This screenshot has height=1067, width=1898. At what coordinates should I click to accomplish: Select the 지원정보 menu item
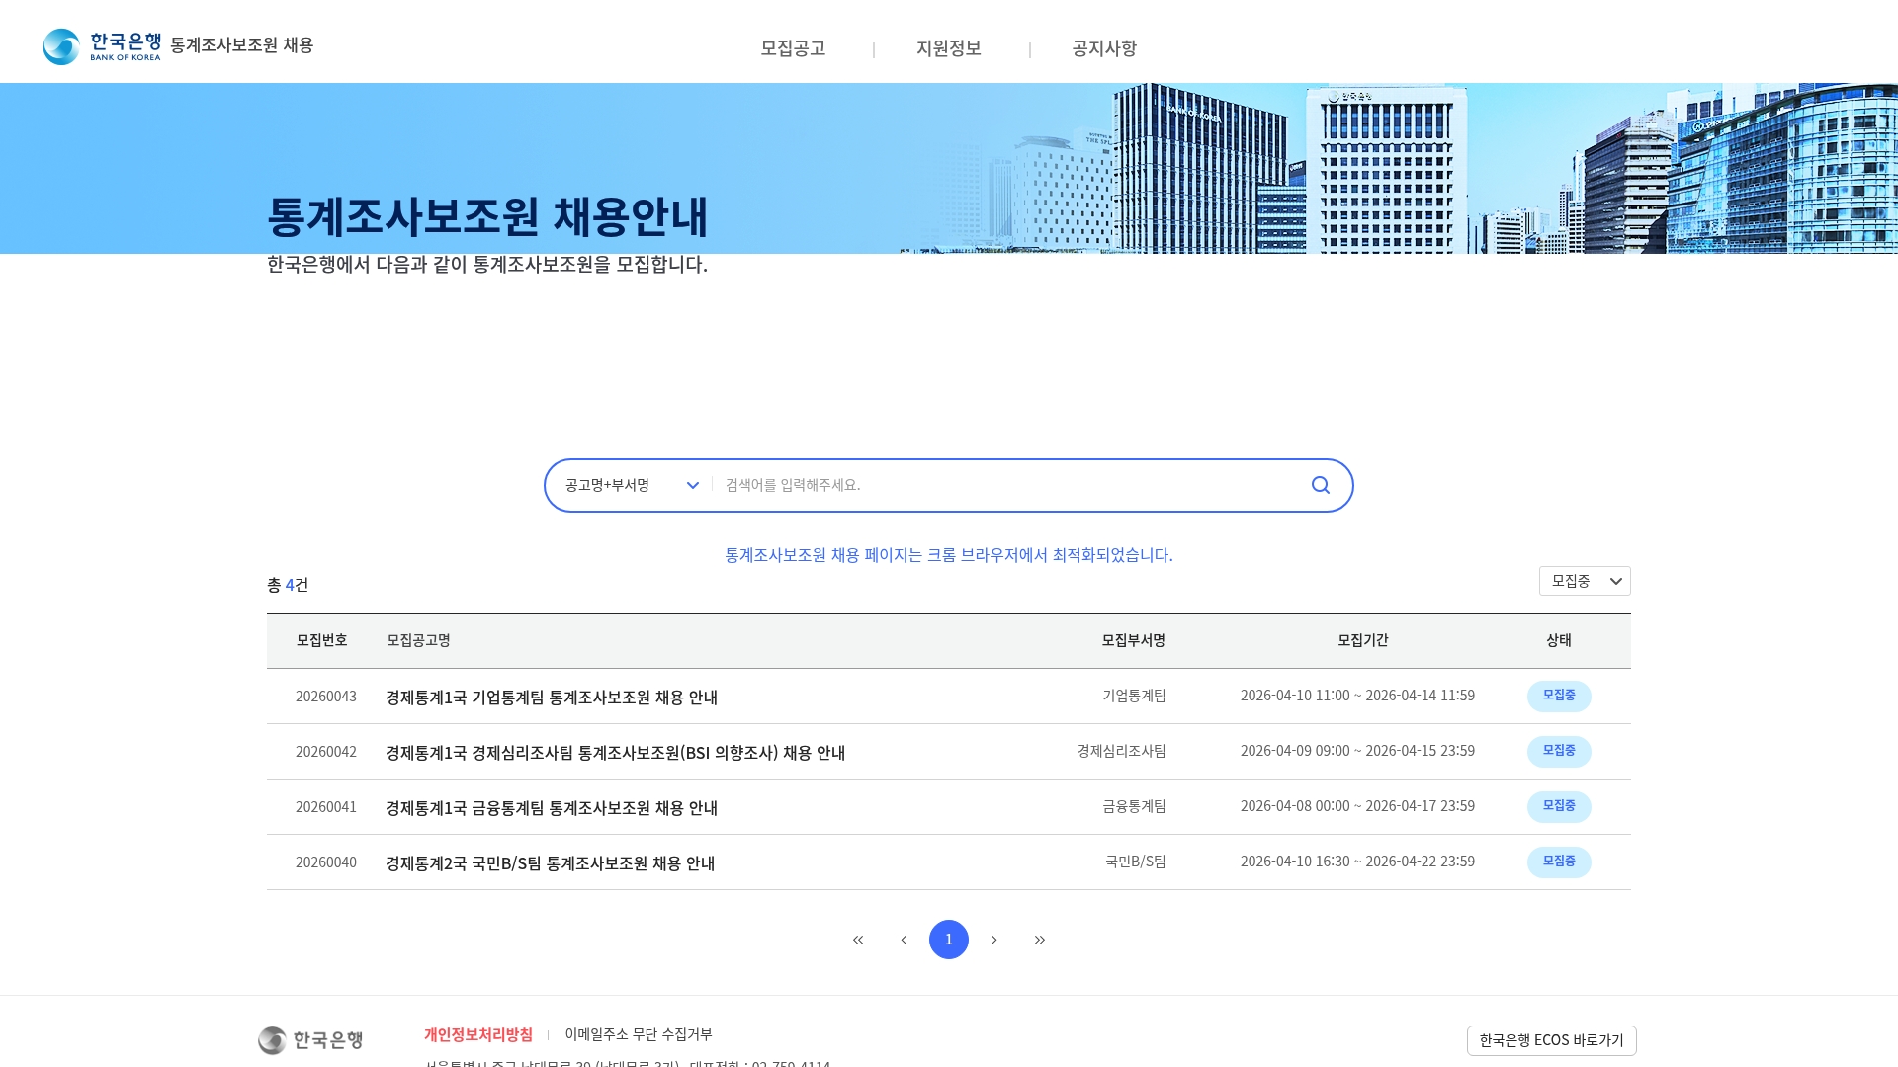point(947,48)
